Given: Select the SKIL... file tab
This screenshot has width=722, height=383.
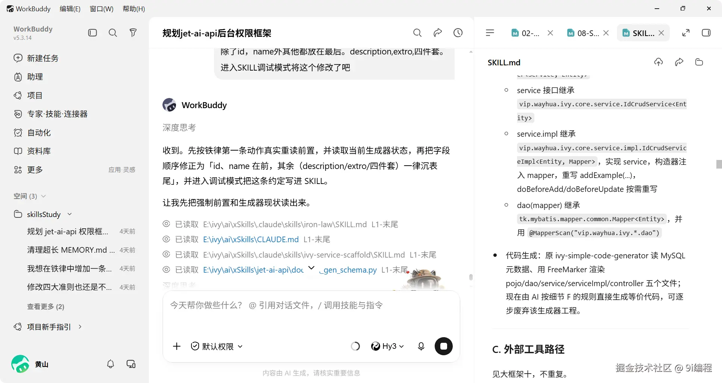Looking at the screenshot, I should (638, 33).
